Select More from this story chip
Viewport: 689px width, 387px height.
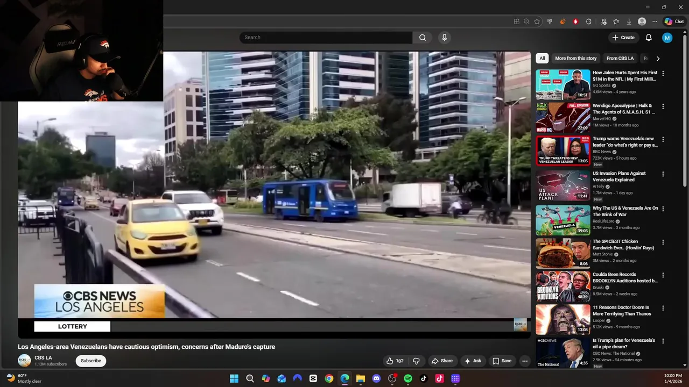(576, 58)
